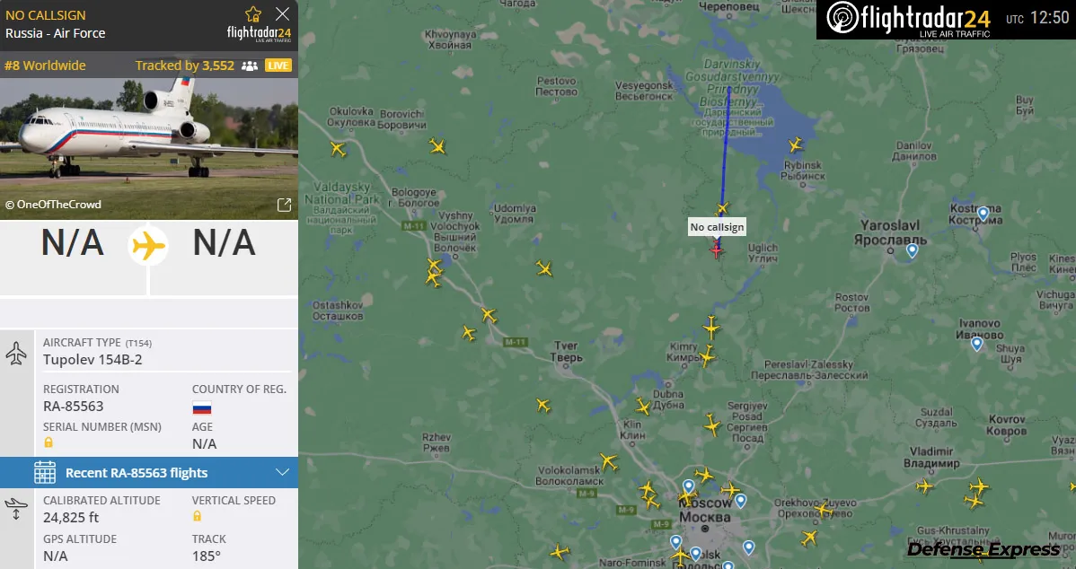Close the flight details panel
This screenshot has height=569, width=1076.
click(282, 13)
